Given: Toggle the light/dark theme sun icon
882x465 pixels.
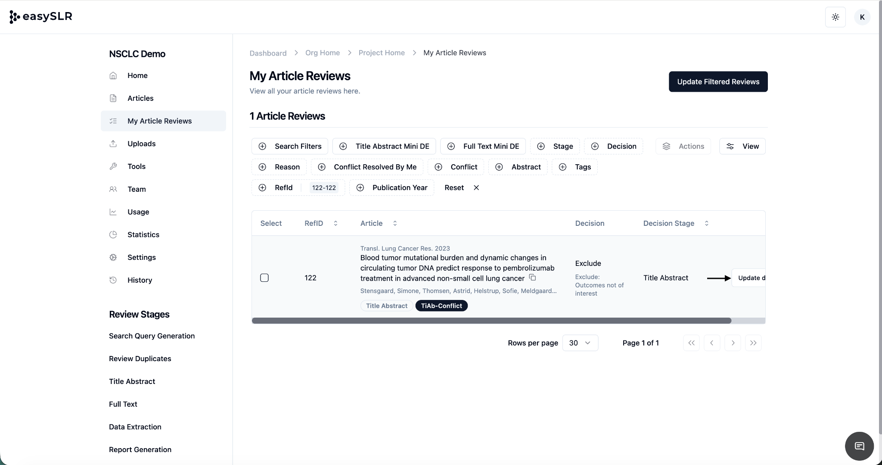Looking at the screenshot, I should pyautogui.click(x=835, y=17).
